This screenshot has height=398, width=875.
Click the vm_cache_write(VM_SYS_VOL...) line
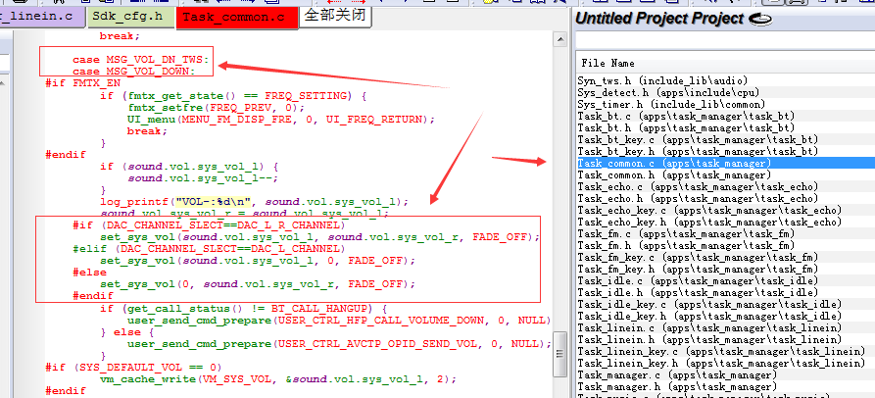coord(278,379)
